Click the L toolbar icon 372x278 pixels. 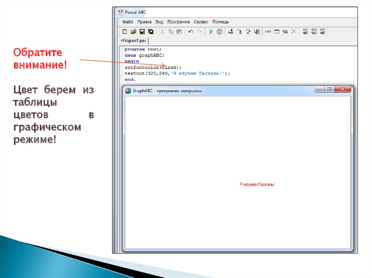coord(314,32)
